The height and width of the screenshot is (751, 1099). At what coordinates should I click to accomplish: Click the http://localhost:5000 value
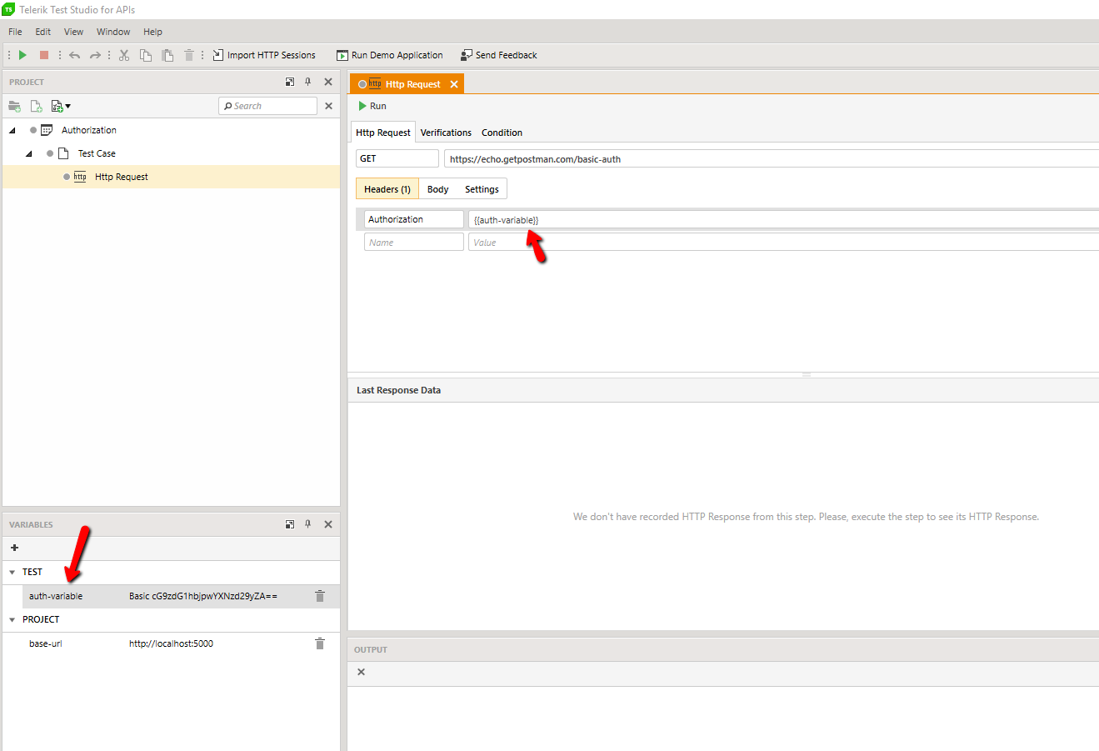tap(171, 643)
